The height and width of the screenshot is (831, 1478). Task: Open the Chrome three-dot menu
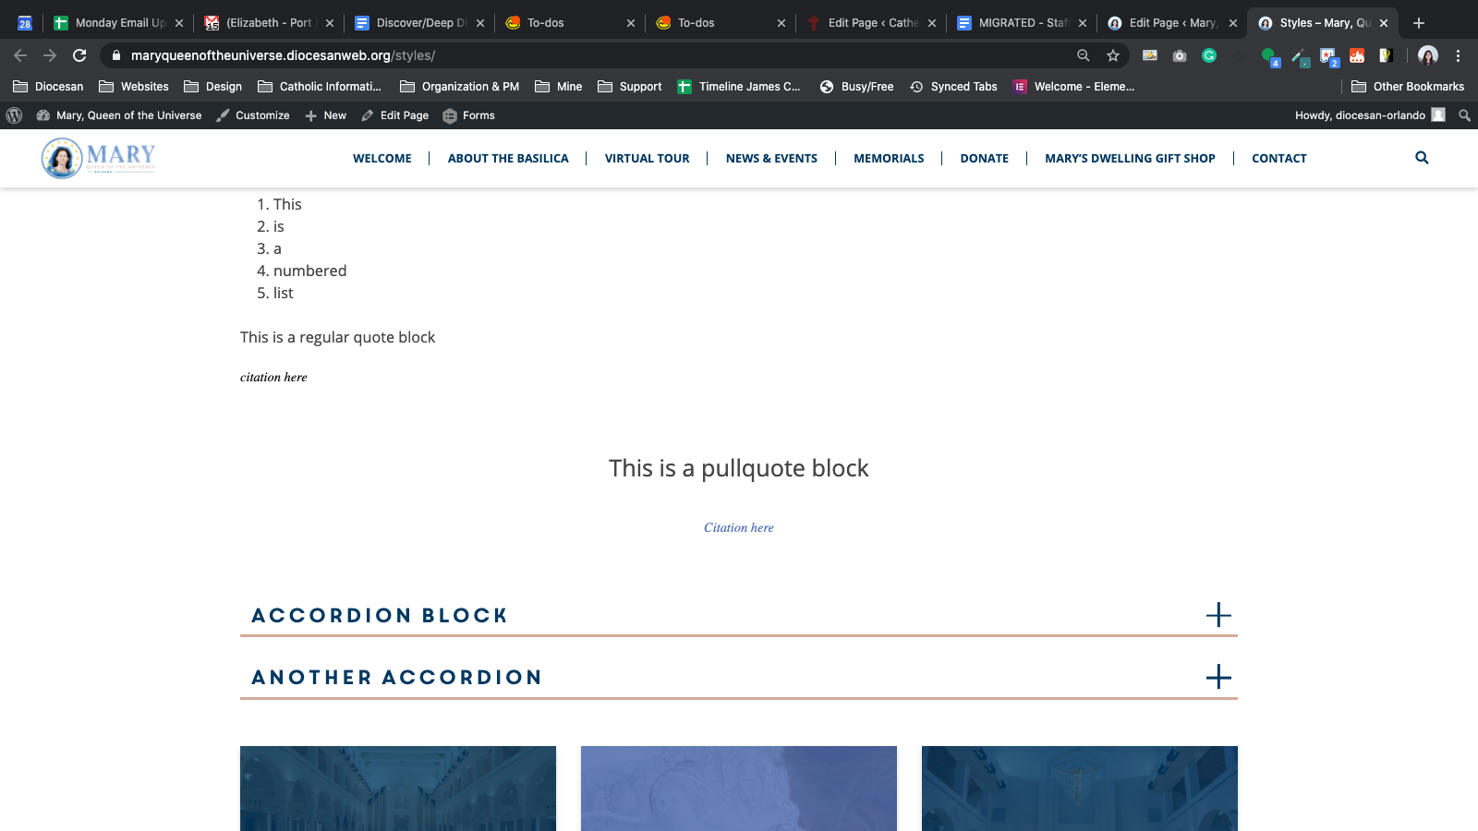[x=1458, y=55]
